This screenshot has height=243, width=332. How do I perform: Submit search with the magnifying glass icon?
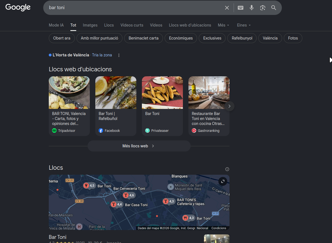(274, 8)
